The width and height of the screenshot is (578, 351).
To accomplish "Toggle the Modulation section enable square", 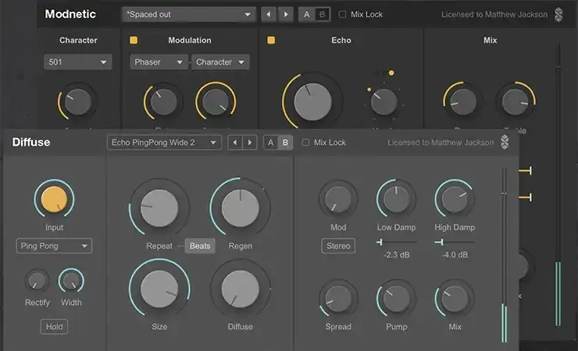I will coord(134,40).
